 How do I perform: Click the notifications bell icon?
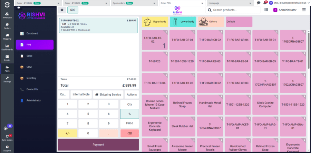pos(265,3)
